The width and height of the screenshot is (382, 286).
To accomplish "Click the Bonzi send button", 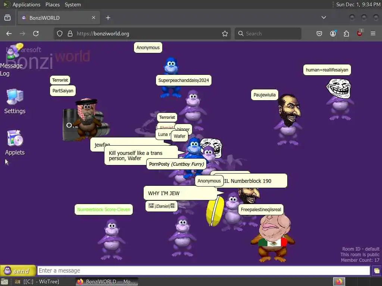I will [x=18, y=270].
